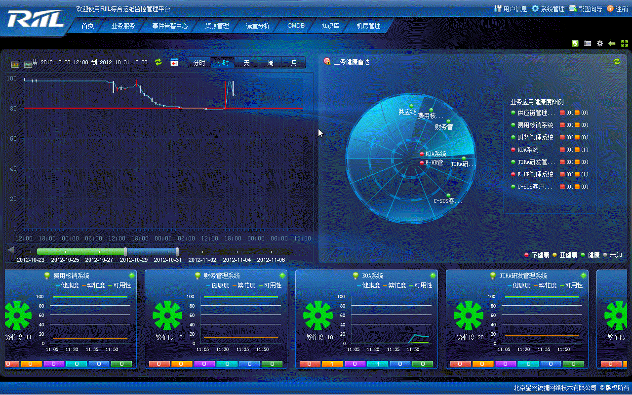Open the 配置向导 link

[590, 9]
